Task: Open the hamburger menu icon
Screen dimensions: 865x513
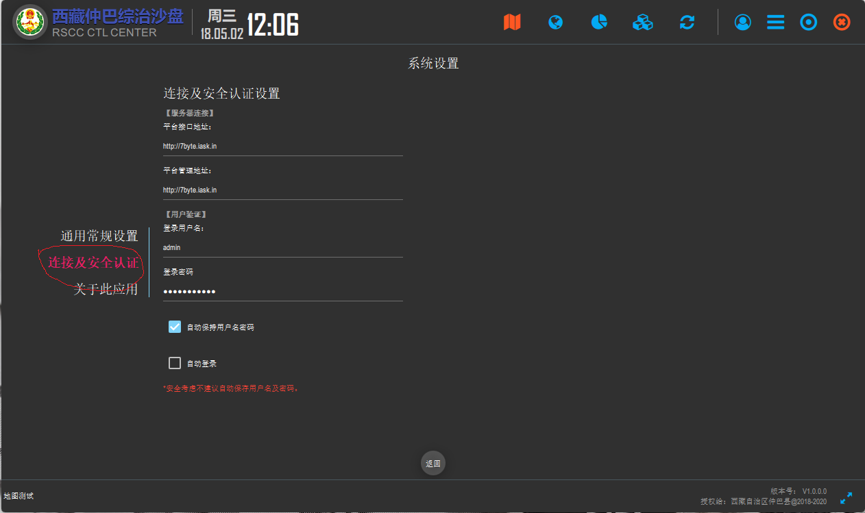Action: (776, 23)
